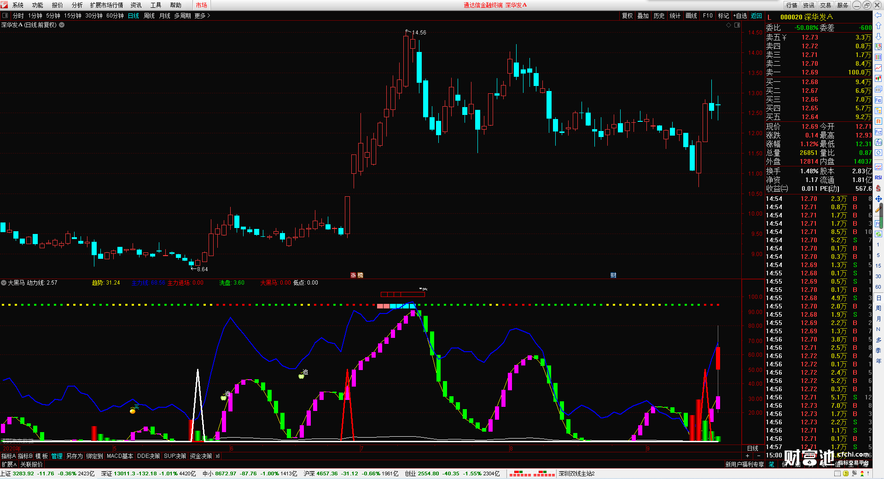Open the dropdown left of 大黑马 indicator

pyautogui.click(x=4, y=283)
